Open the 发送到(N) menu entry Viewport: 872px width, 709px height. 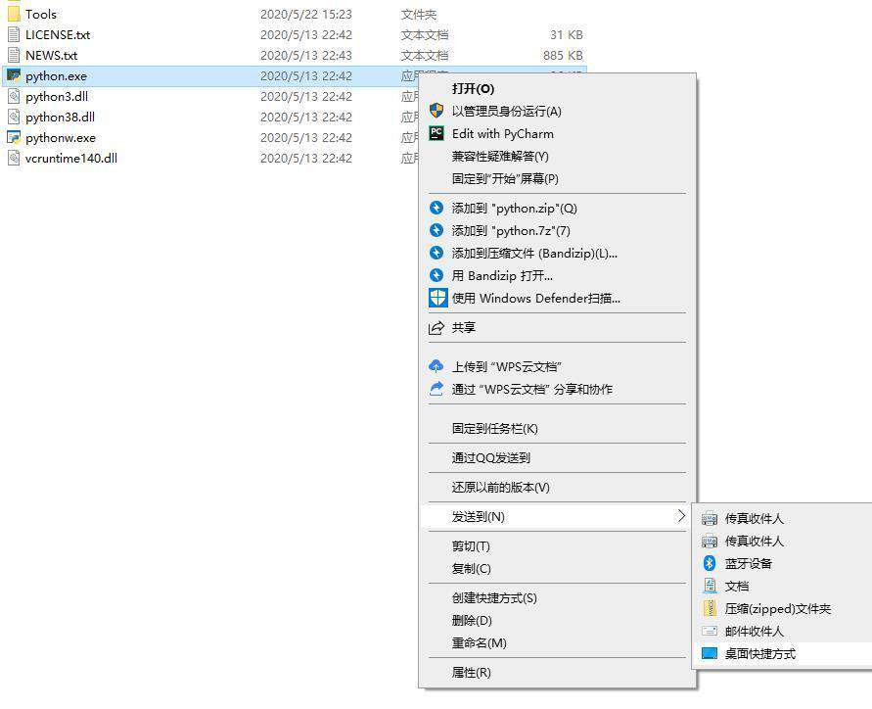coord(557,516)
